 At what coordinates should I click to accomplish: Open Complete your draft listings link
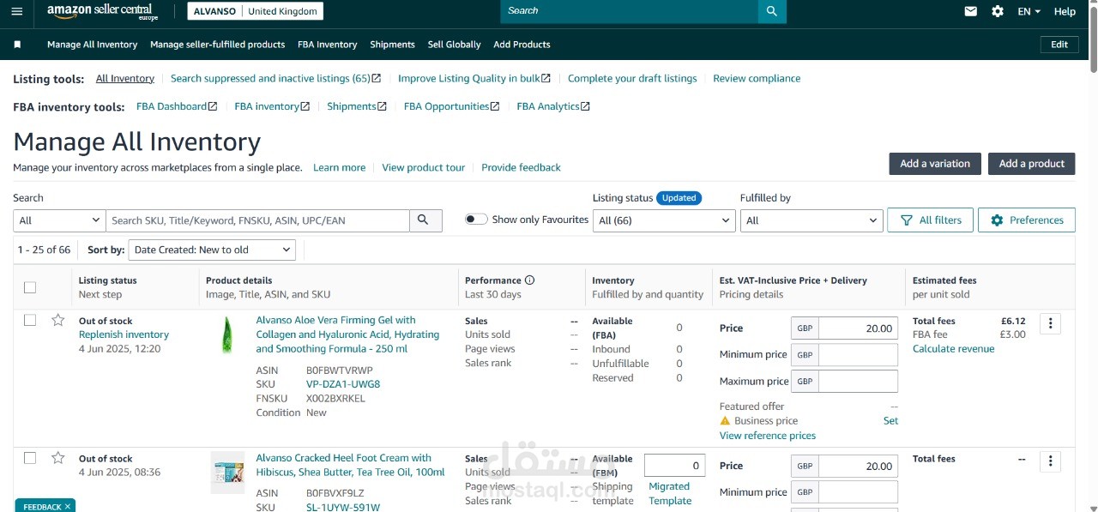[632, 78]
